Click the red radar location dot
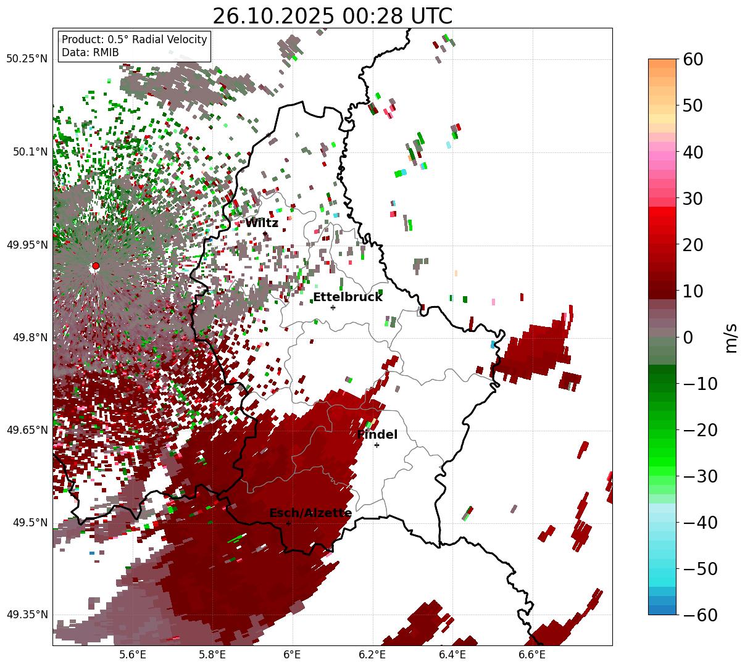 tap(95, 266)
